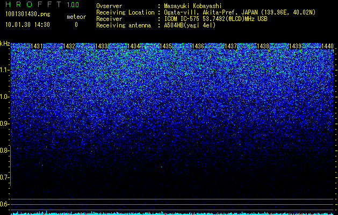The image size is (338, 215).
Task: Select the file name 1001301430.png
Action: (x=28, y=14)
